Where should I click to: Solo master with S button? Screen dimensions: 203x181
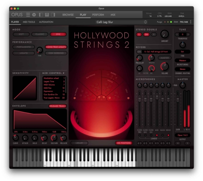187,143
